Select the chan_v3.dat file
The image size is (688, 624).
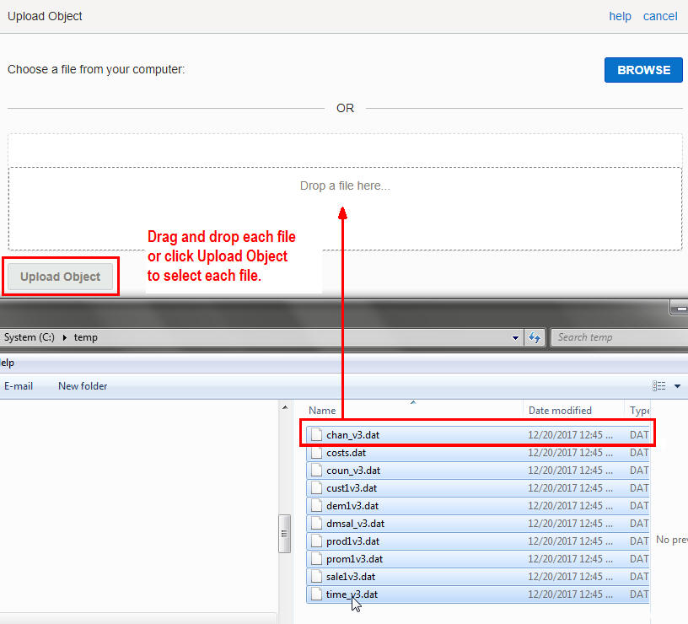coord(478,435)
